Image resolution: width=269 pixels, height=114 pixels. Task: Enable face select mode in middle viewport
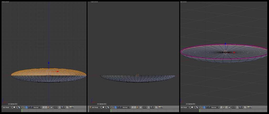(x=137, y=107)
